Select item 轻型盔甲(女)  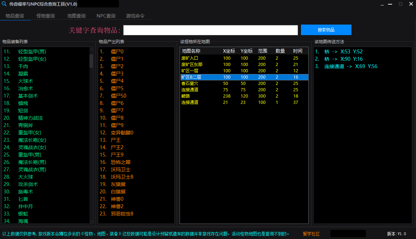tap(32, 59)
